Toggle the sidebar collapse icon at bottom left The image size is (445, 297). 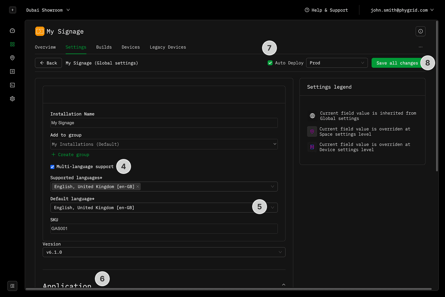[12, 286]
